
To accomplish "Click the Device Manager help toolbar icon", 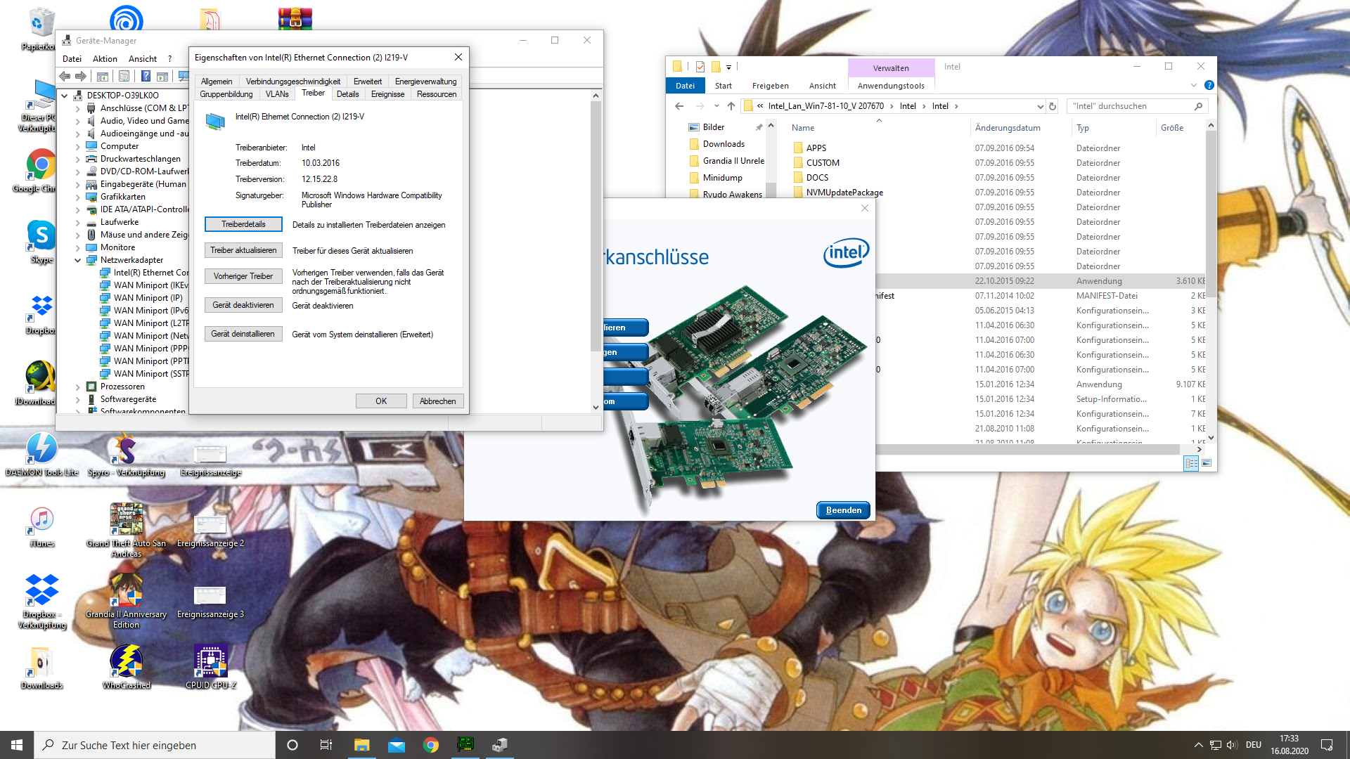I will (x=146, y=76).
